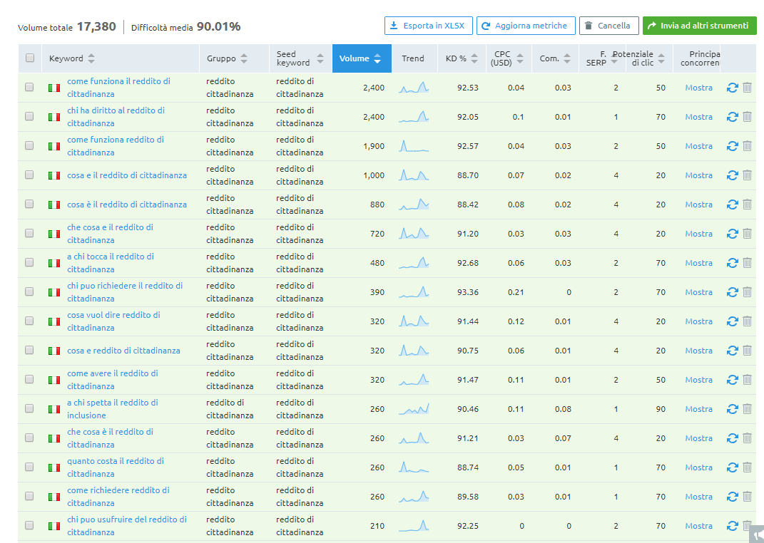Delete the 'chi ha diritto al reddito' row

pyautogui.click(x=747, y=117)
